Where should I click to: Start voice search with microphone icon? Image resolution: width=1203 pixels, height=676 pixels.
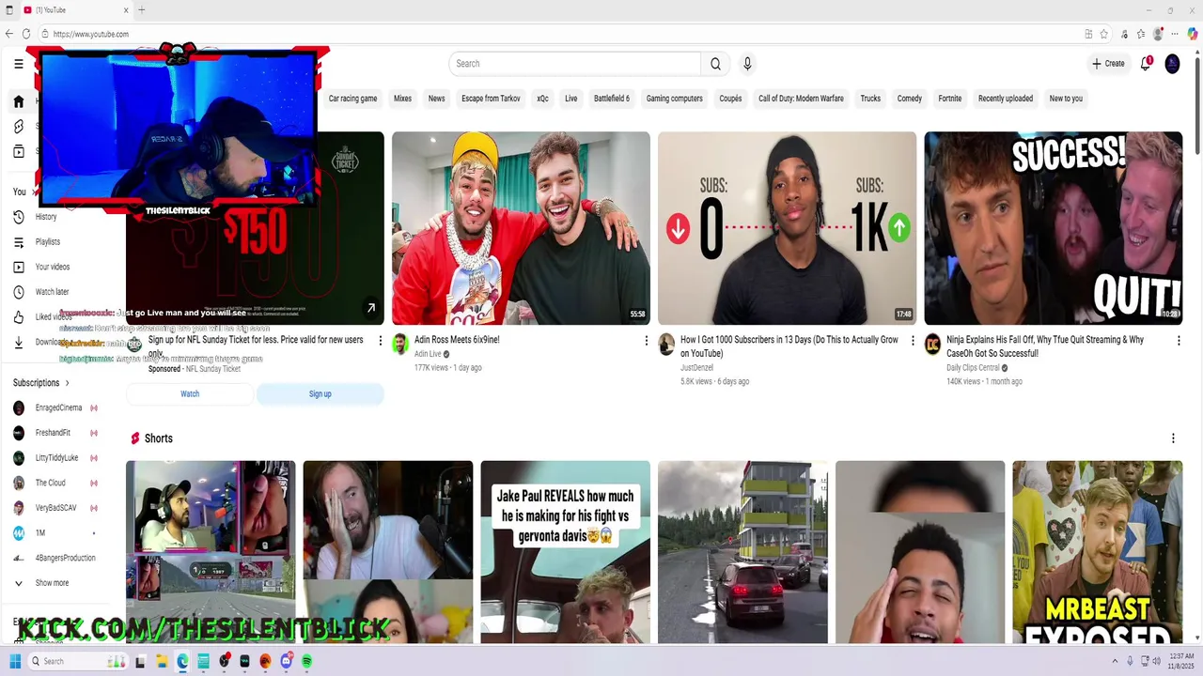pos(747,64)
